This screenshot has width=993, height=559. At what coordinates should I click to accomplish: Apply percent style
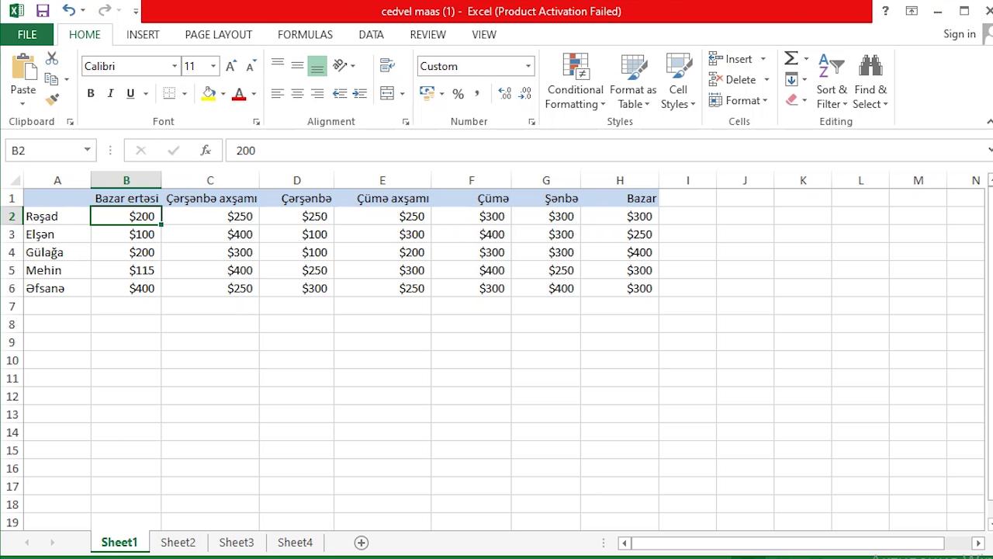pyautogui.click(x=458, y=94)
